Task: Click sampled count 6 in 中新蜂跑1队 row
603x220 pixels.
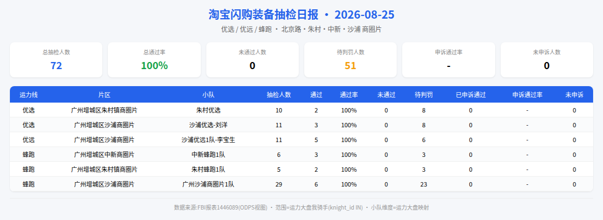Action: point(279,155)
